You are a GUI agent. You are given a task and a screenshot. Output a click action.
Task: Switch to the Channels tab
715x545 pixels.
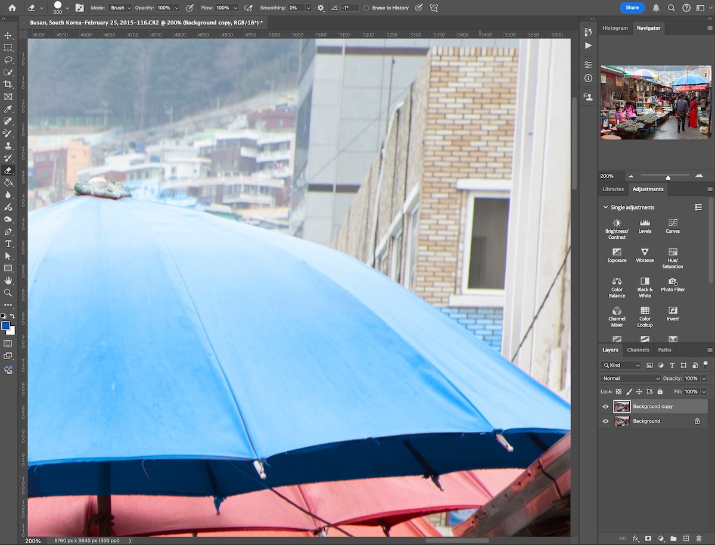pos(638,350)
